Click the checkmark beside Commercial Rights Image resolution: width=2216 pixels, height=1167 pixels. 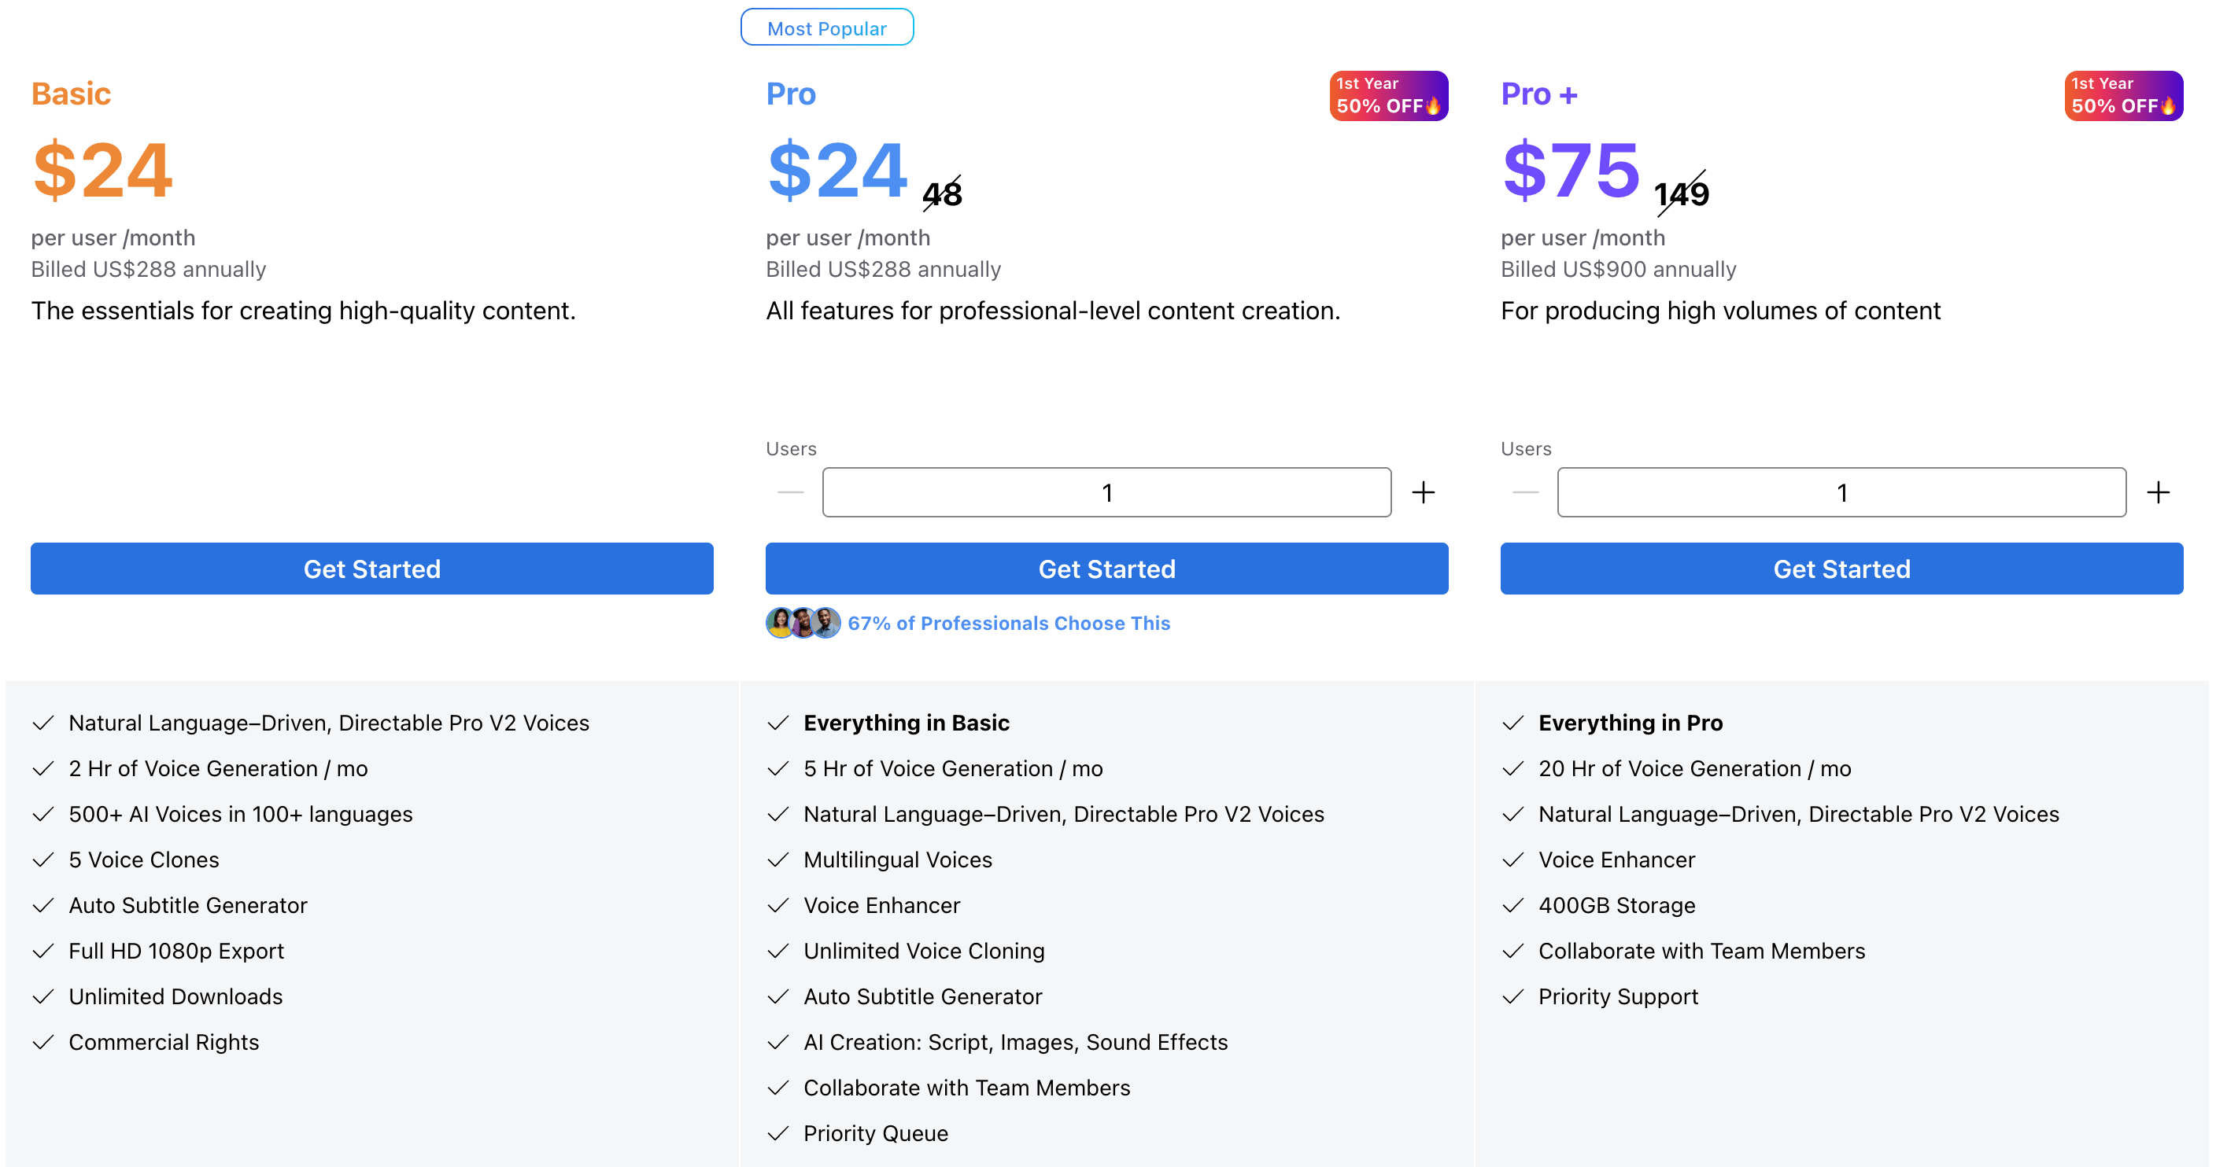pyautogui.click(x=43, y=1043)
